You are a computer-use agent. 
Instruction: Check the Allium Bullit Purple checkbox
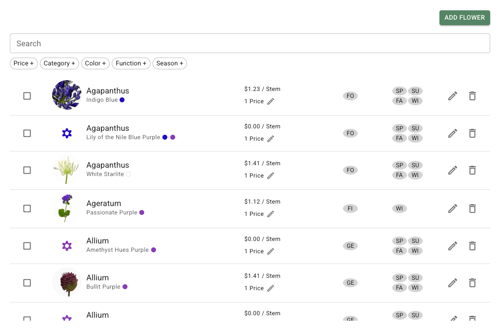[x=27, y=283]
